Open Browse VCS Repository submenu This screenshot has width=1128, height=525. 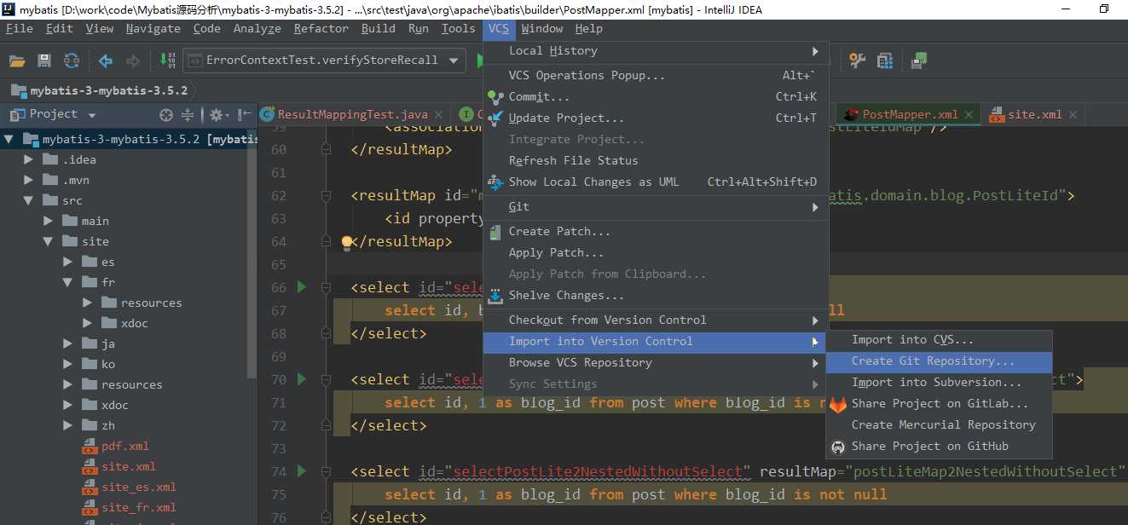click(x=656, y=362)
